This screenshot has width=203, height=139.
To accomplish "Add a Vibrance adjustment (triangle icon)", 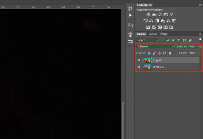I will pyautogui.click(x=171, y=14).
